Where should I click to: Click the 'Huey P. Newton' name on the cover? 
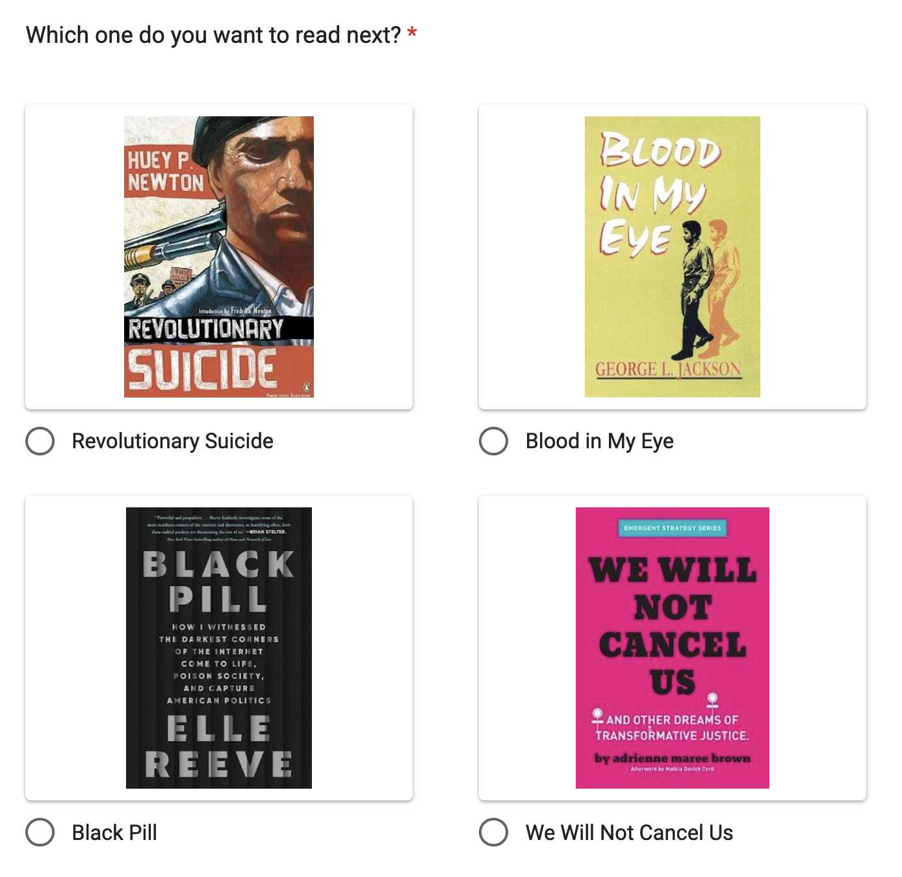click(x=165, y=172)
